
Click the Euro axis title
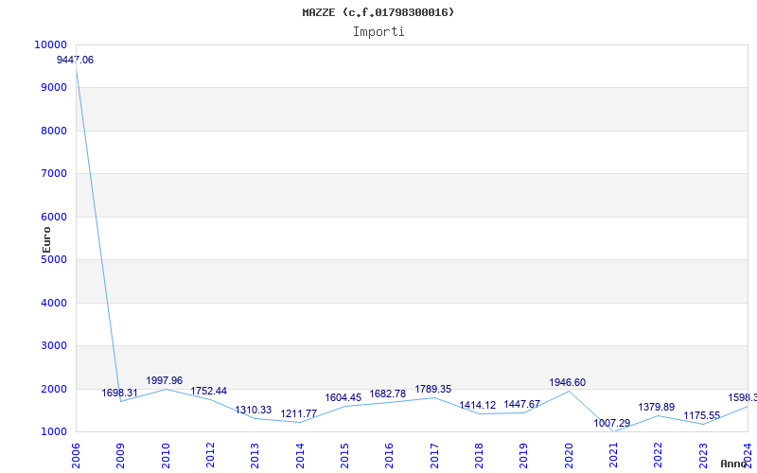pyautogui.click(x=46, y=240)
